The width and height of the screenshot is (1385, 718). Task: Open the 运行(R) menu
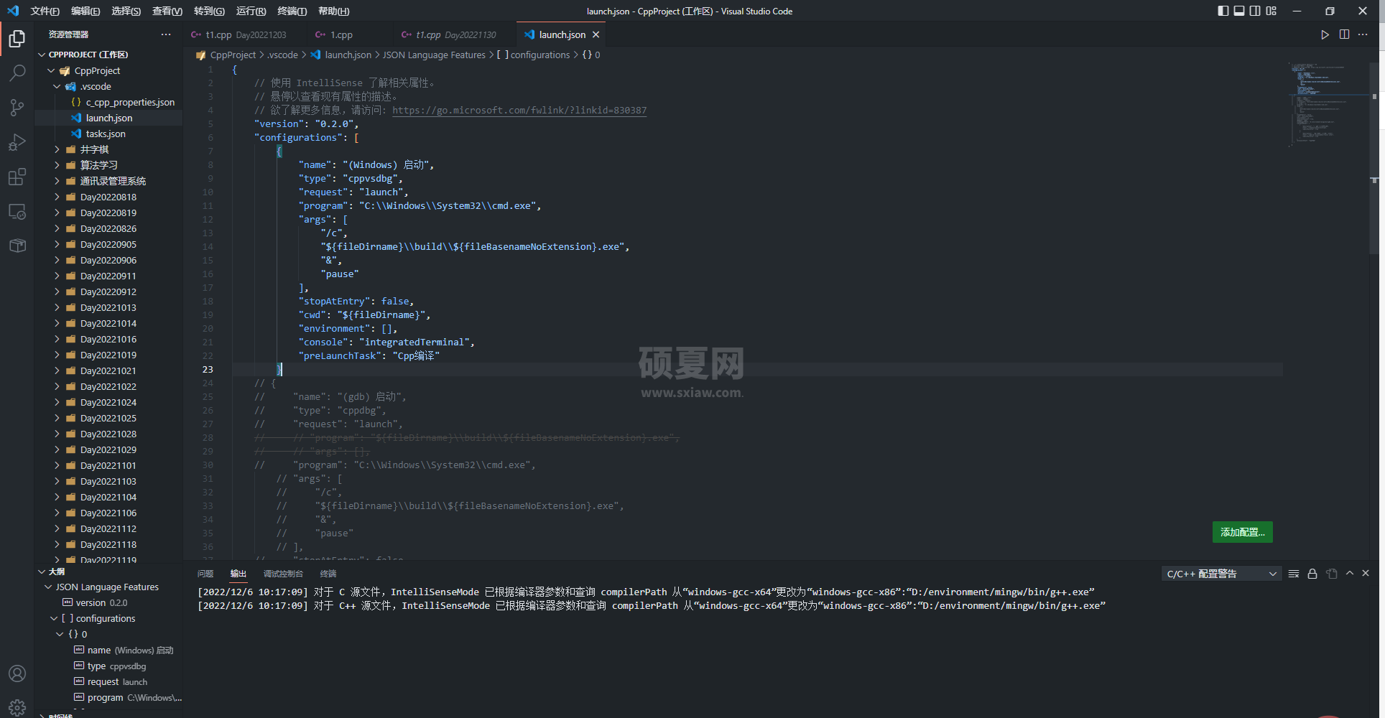tap(251, 11)
